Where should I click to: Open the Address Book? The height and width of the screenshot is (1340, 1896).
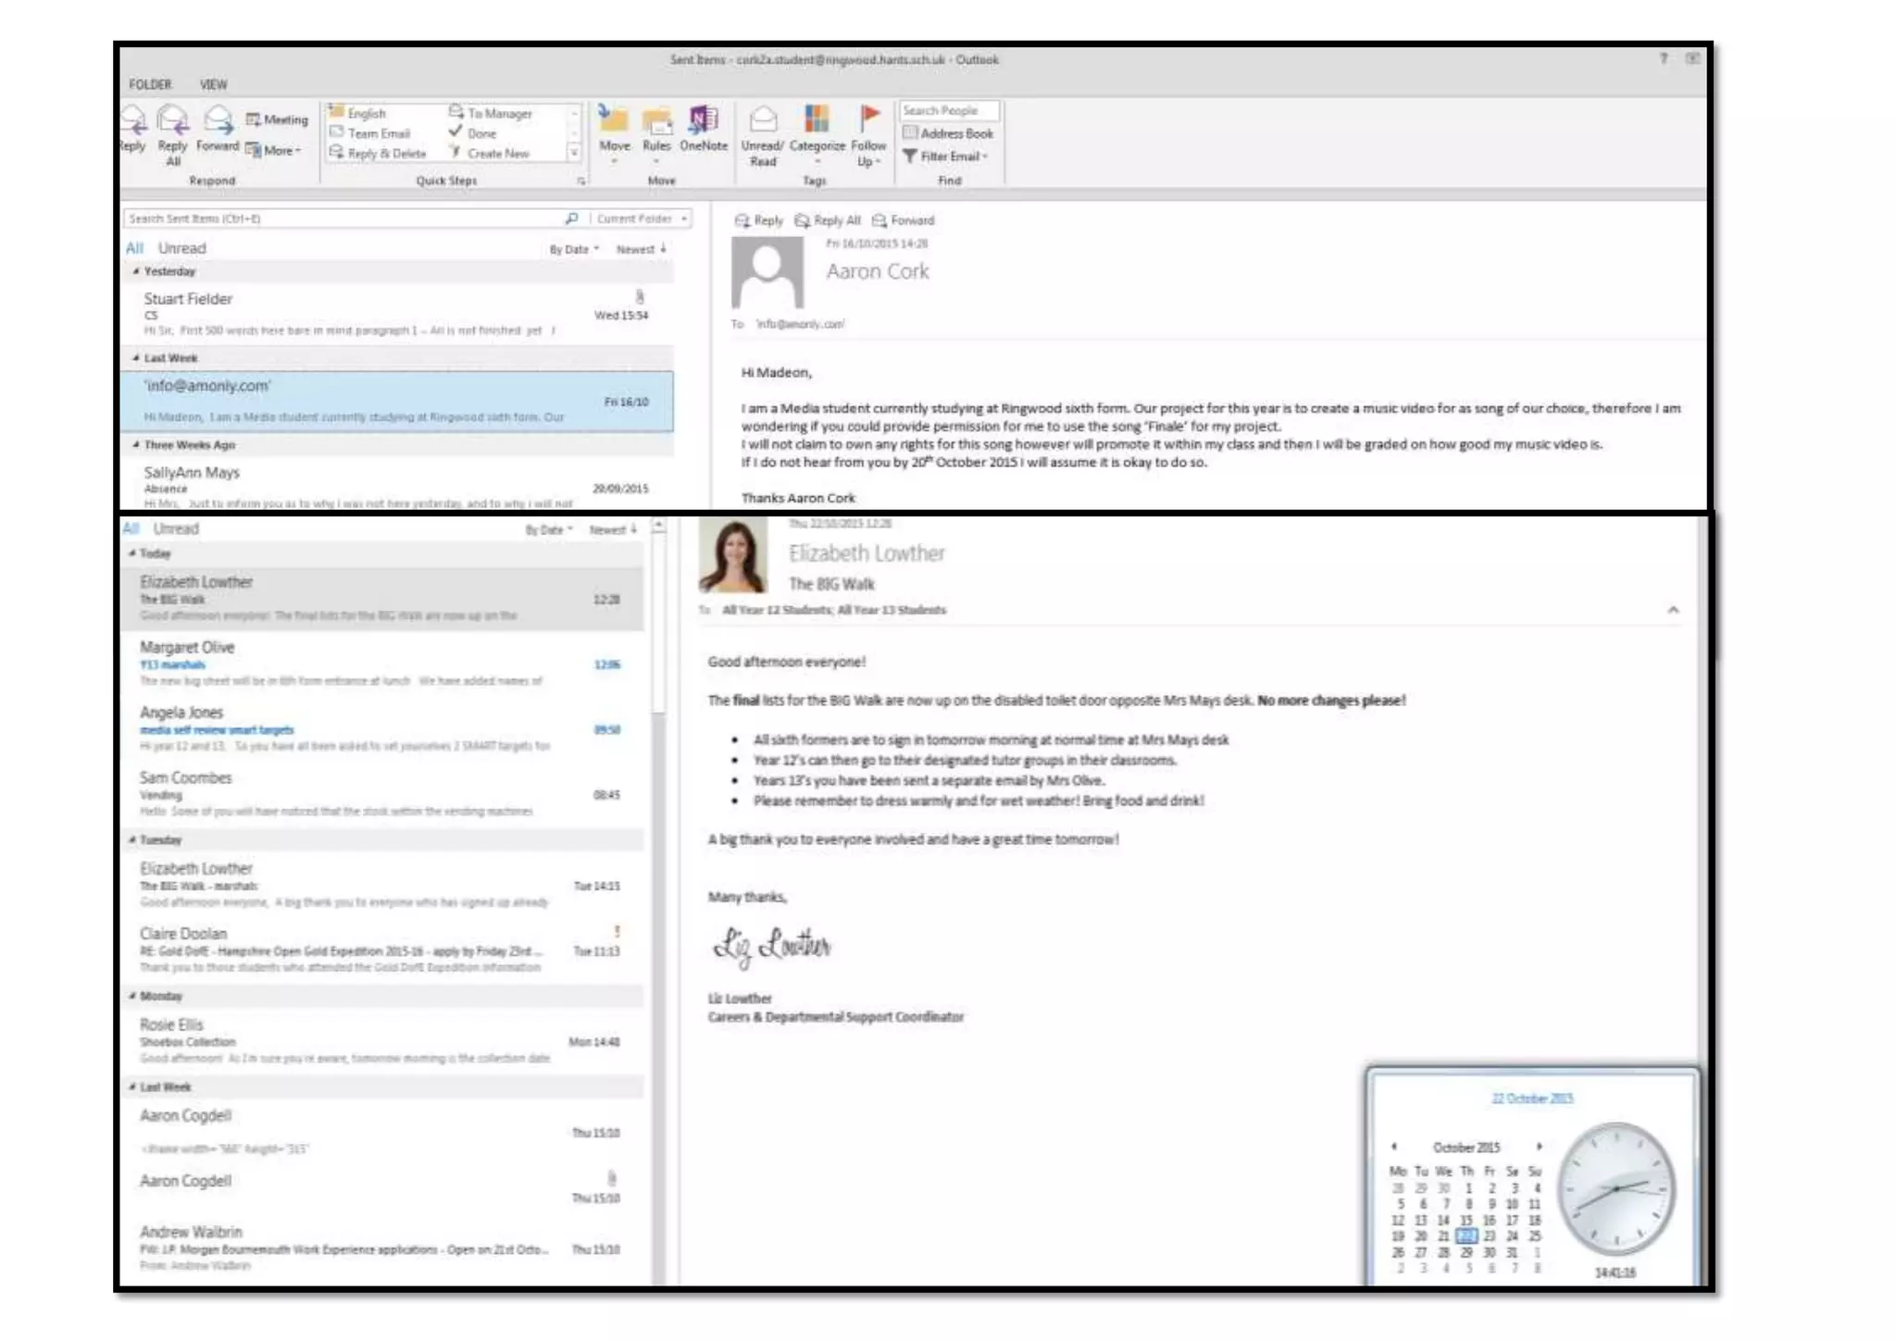click(948, 133)
